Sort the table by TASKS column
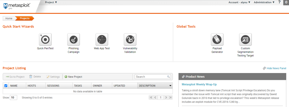The width and height of the screenshot is (289, 107). pyautogui.click(x=82, y=86)
